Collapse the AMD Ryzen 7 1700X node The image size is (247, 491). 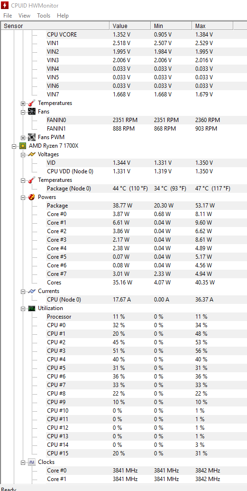(14, 146)
